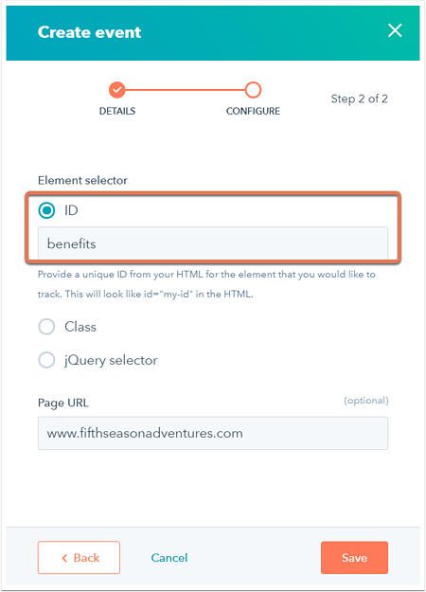Choose the jQuery selector radio option

click(x=46, y=360)
